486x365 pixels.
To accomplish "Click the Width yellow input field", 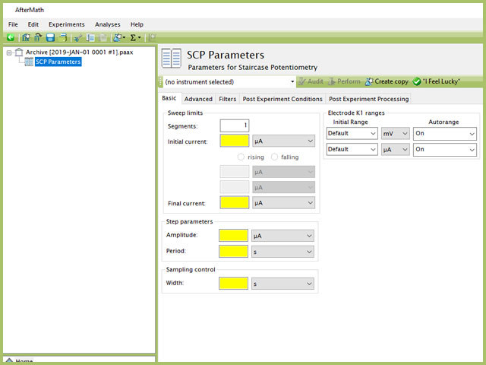I will click(233, 284).
